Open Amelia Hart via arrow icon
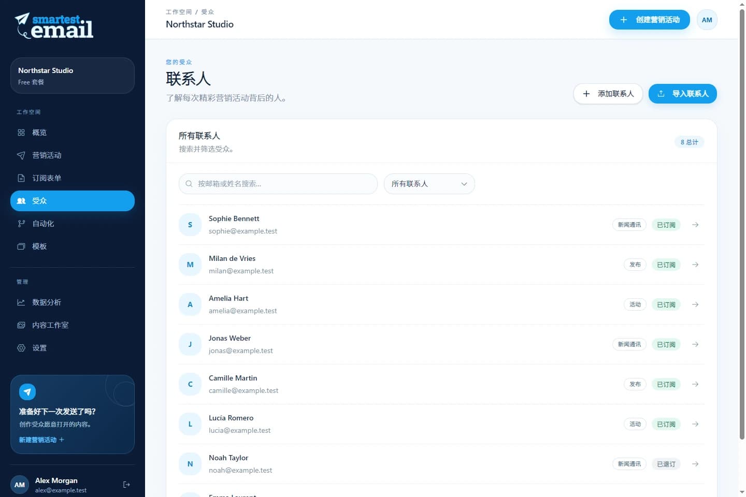The image size is (746, 497). (695, 304)
